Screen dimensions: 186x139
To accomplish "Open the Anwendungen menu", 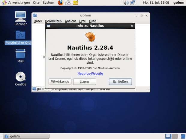I will click(19, 3).
